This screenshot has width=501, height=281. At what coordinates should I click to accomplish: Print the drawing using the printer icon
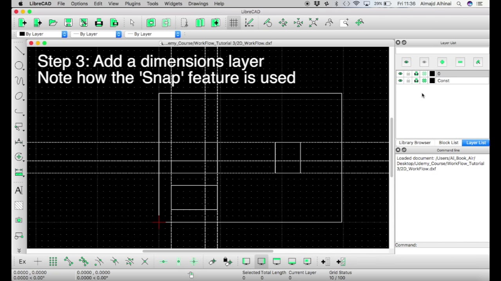click(x=99, y=23)
